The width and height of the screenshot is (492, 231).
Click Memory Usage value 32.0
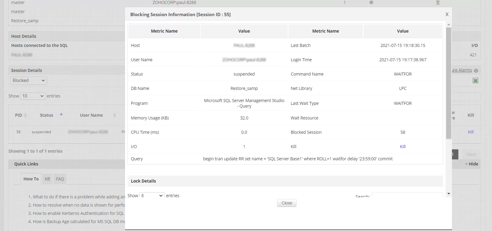coord(244,118)
